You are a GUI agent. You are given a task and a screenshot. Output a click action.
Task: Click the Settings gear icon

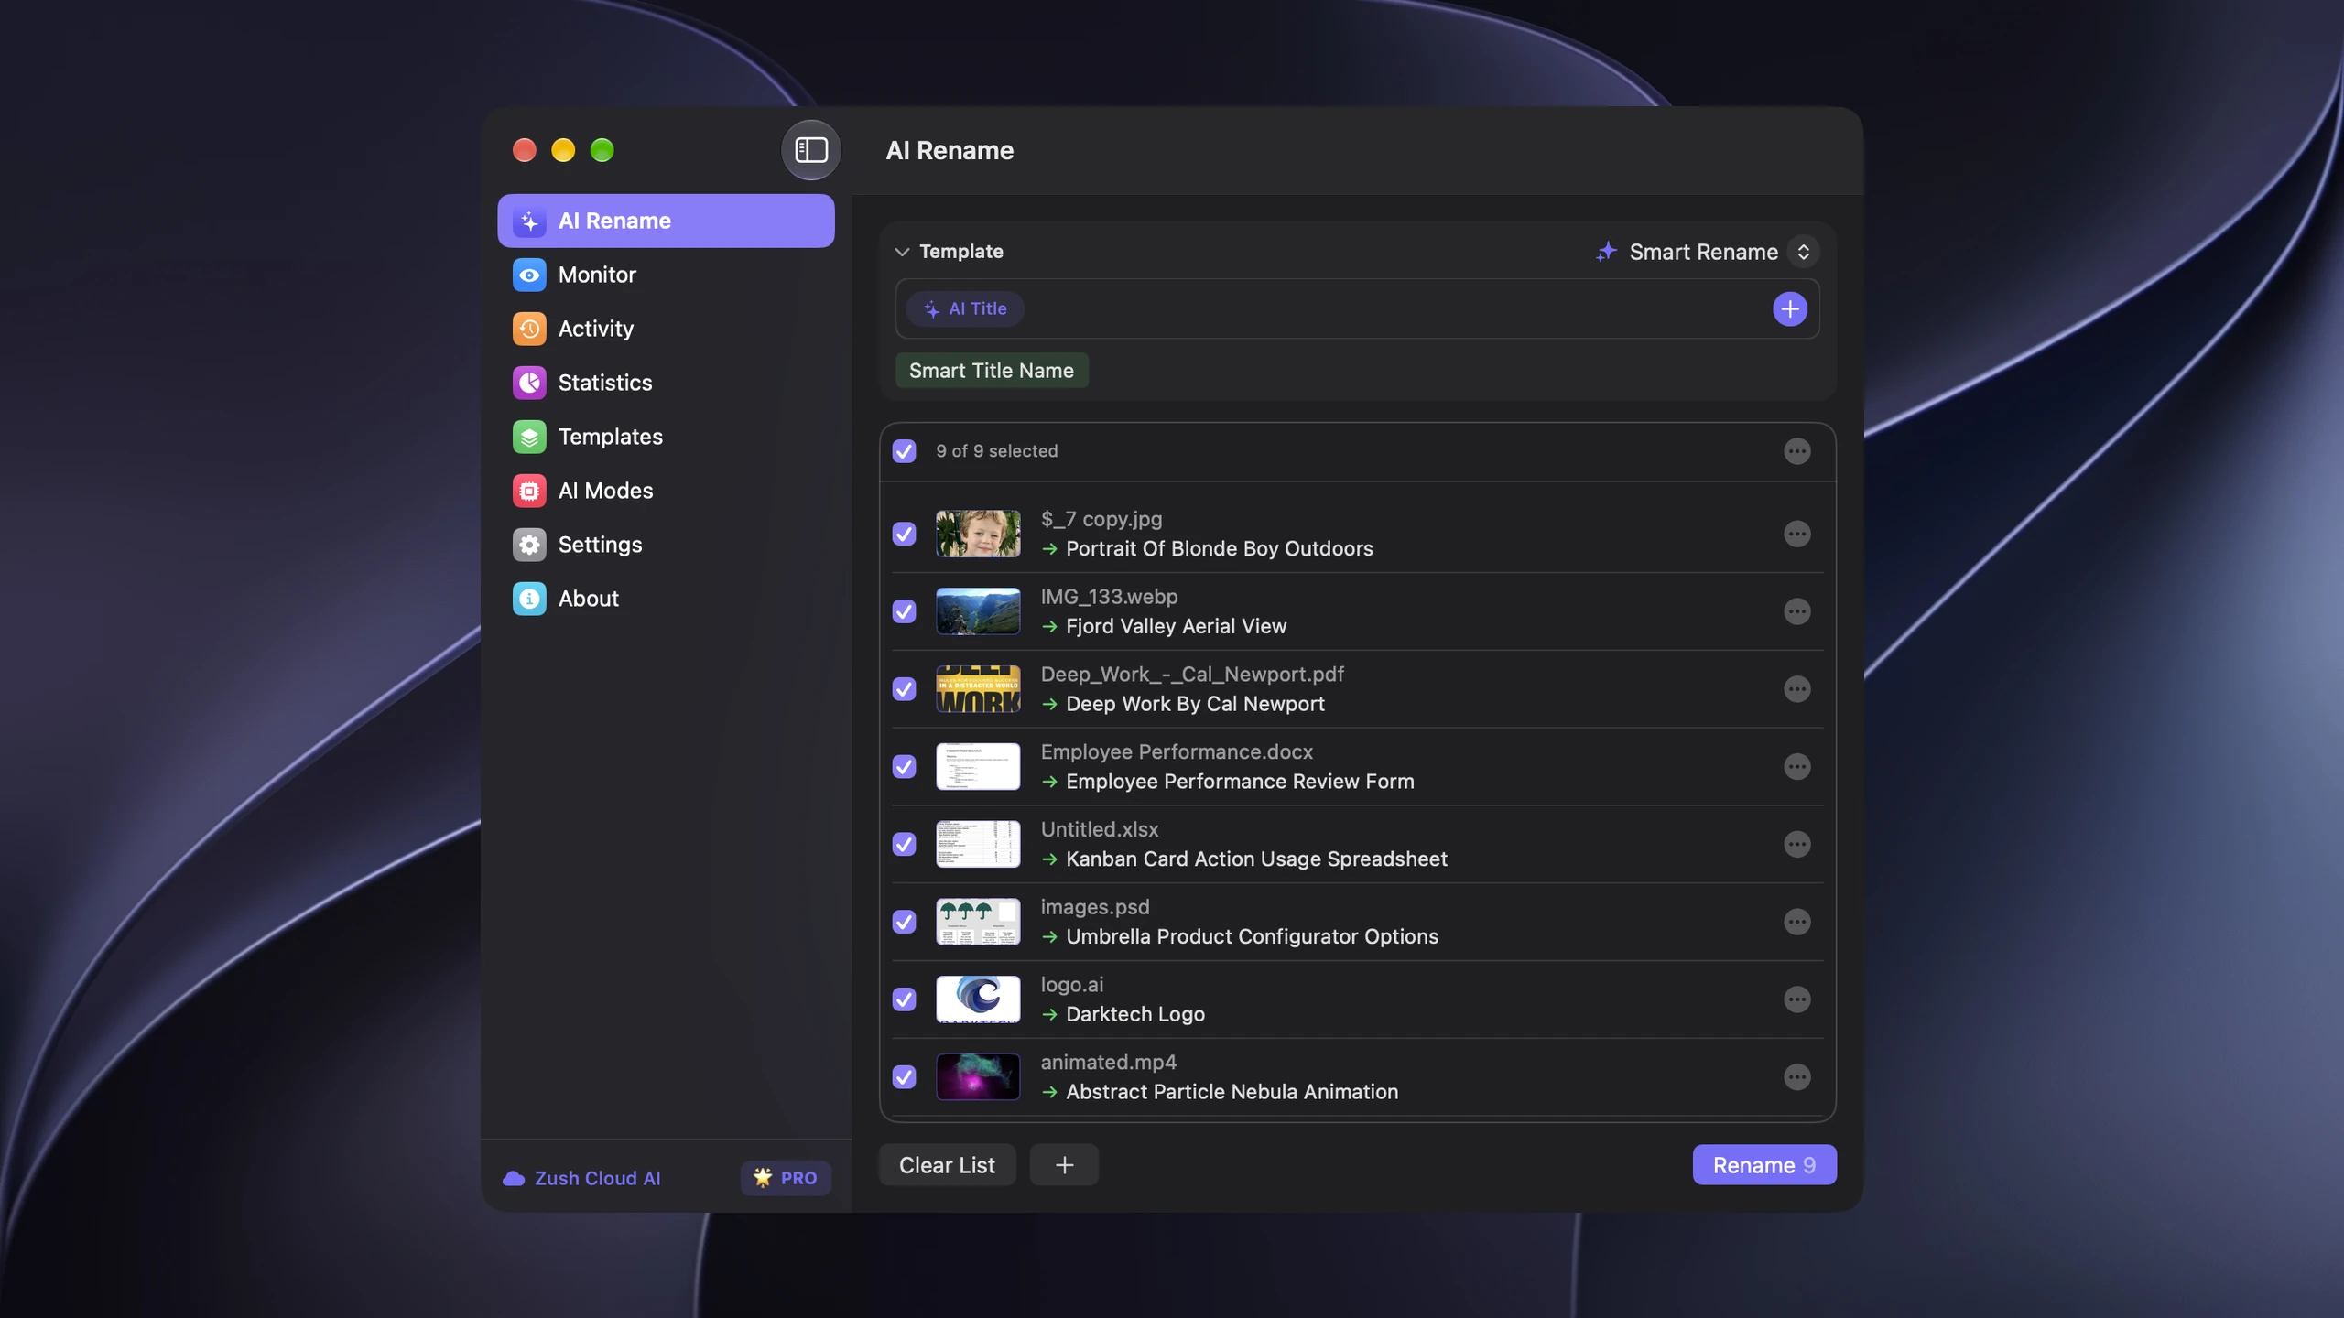click(529, 545)
